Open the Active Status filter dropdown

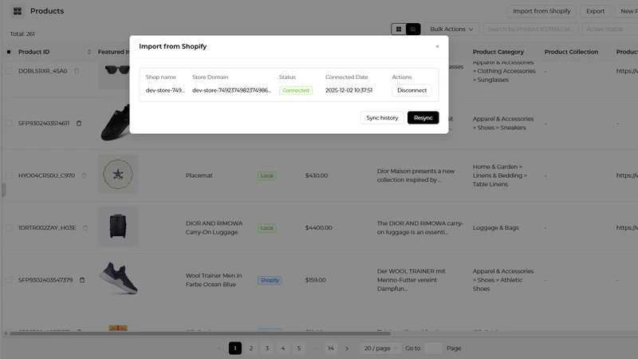pyautogui.click(x=609, y=29)
